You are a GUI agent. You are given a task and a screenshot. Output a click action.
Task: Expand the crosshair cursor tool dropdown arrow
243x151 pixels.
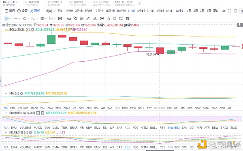click(x=11, y=19)
